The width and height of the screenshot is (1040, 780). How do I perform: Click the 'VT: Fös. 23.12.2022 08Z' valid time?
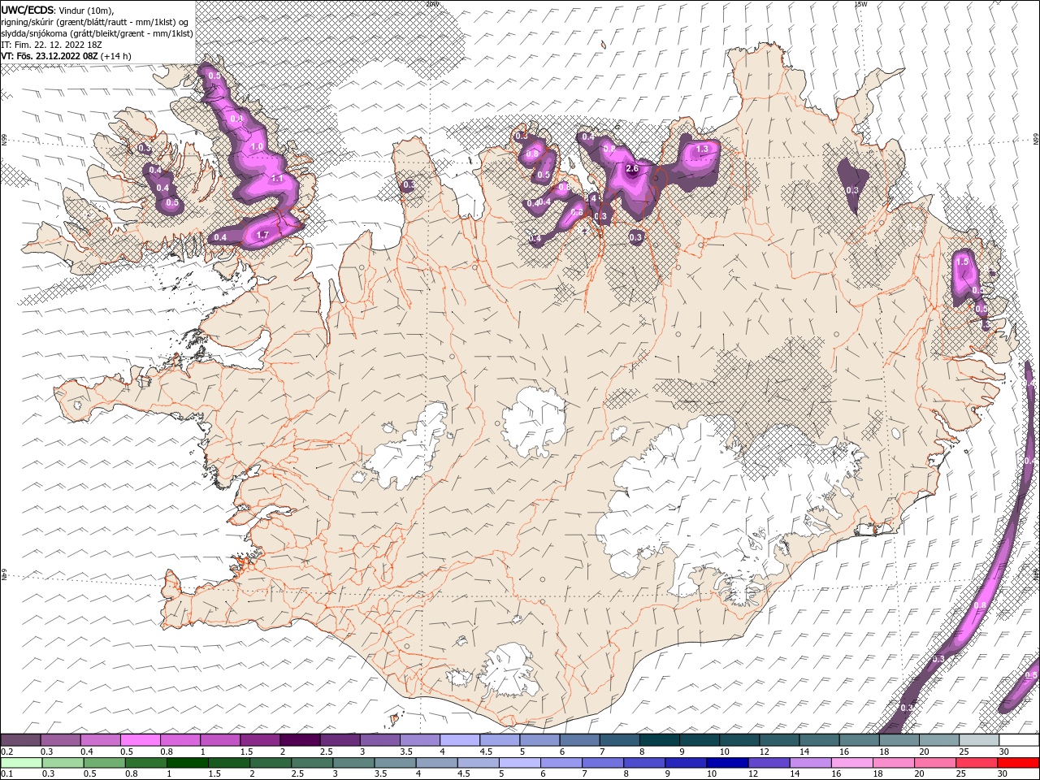tap(50, 56)
